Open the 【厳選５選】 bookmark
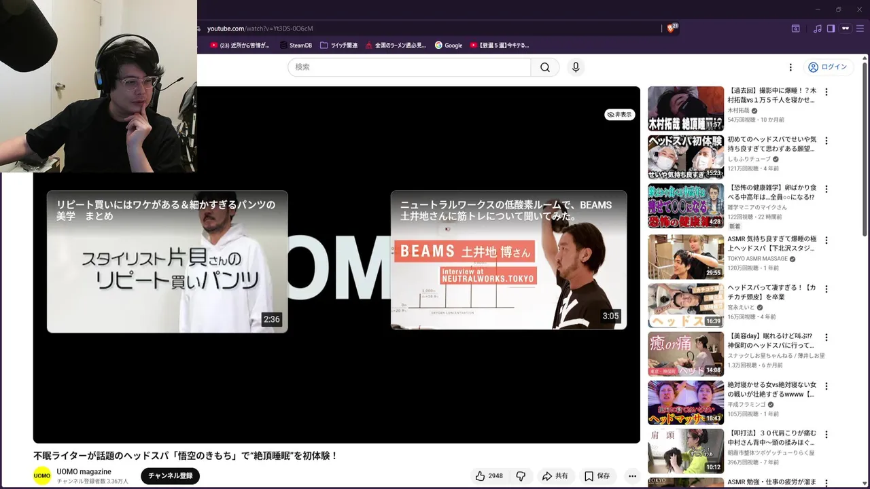This screenshot has width=870, height=489. [500, 46]
